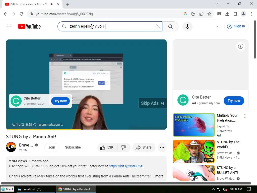
Task: Close the STUNG by a Panda Ant tab
Action: click(58, 4)
